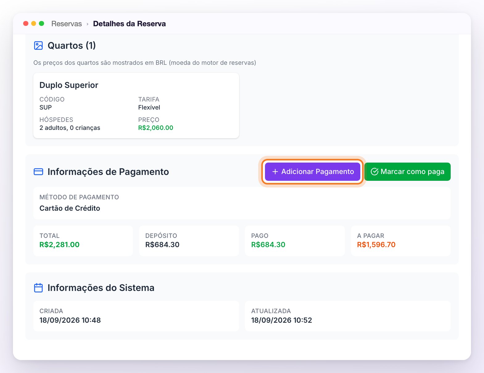The image size is (484, 373).
Task: Click the plus icon on Adicionar Pagamento
Action: [x=275, y=172]
